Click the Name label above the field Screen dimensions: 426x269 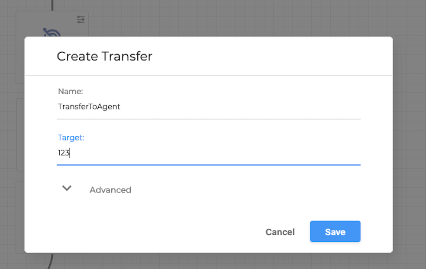pyautogui.click(x=70, y=91)
